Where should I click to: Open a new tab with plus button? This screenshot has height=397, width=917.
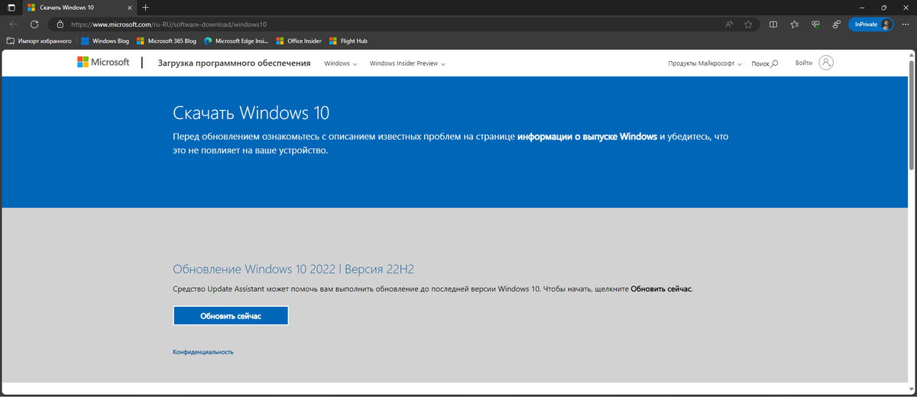145,7
